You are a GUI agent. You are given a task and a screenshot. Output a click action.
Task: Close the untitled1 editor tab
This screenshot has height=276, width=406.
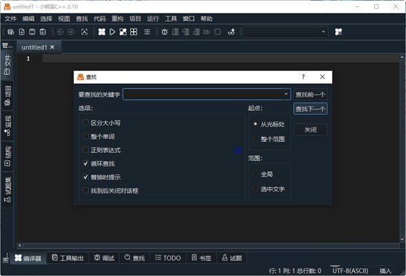tap(53, 47)
